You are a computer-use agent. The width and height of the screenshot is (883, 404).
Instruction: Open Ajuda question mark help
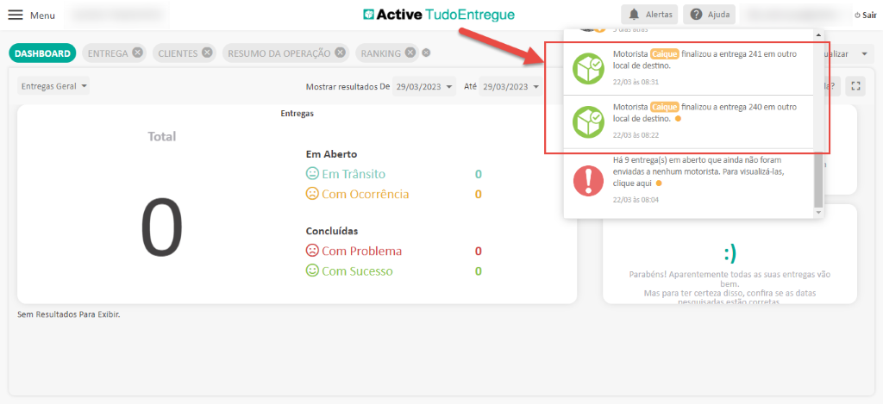696,15
